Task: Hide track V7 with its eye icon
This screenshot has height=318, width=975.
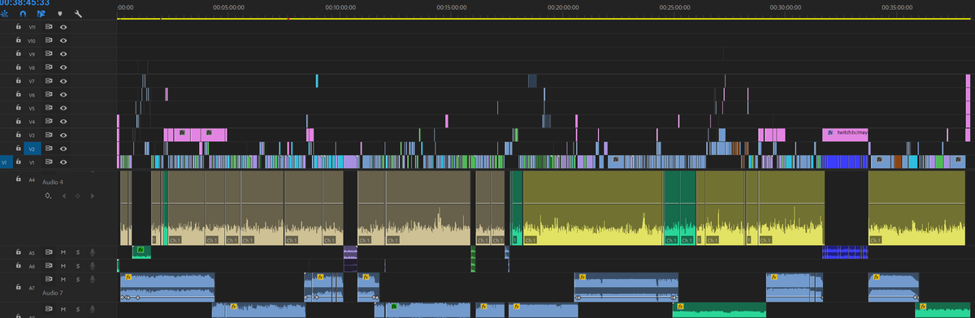Action: click(63, 81)
